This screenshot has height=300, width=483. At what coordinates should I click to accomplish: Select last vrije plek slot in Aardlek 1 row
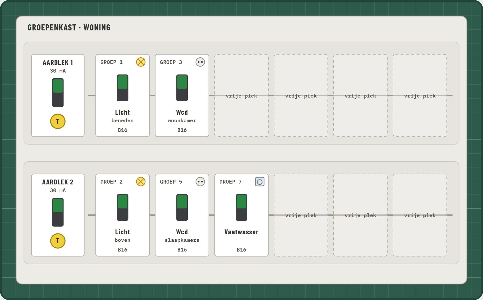[x=420, y=96]
